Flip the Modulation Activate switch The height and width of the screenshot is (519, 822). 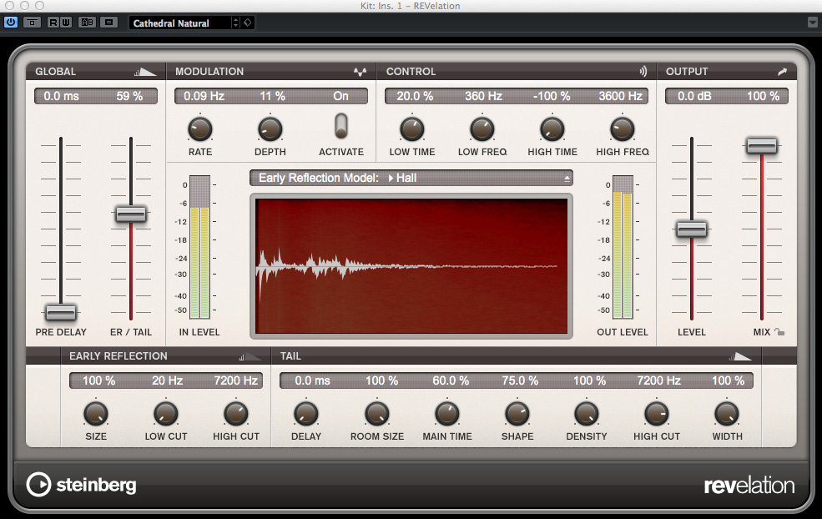340,126
